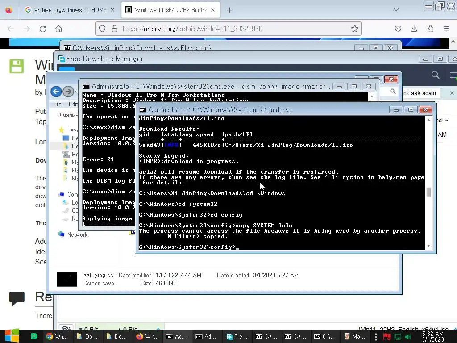The image size is (457, 343).
Task: Bookmark this page with the star icon
Action: (355, 29)
